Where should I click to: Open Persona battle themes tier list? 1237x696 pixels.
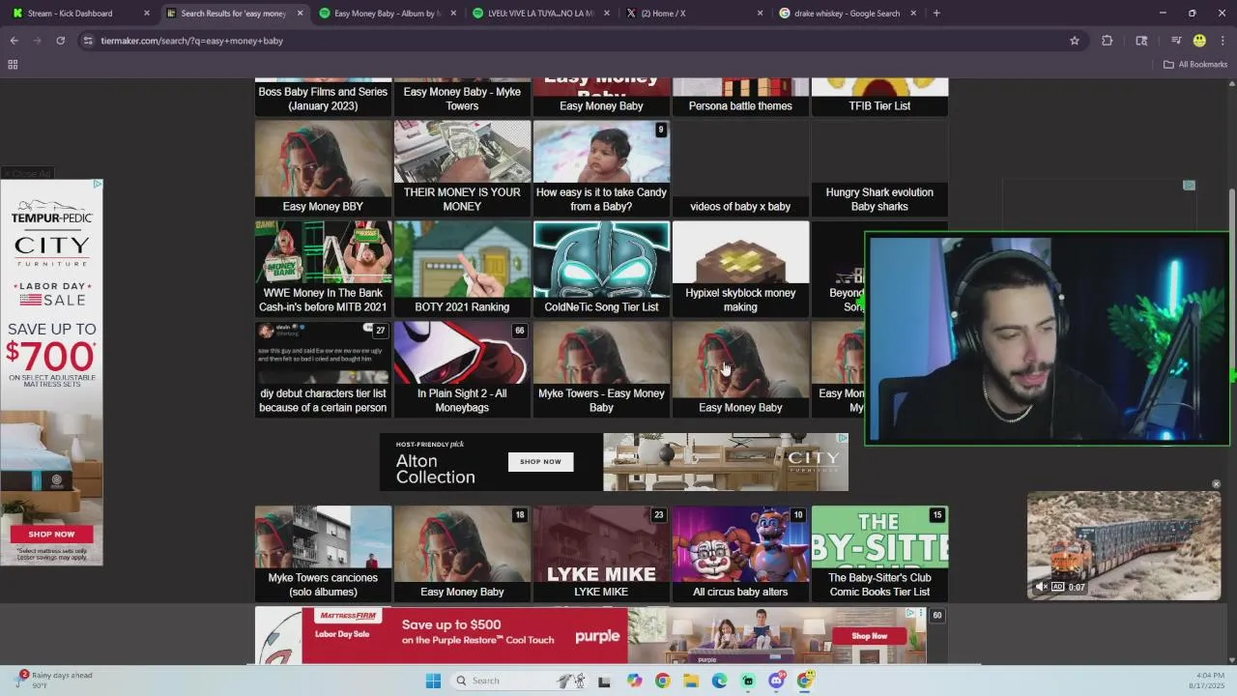tap(740, 97)
